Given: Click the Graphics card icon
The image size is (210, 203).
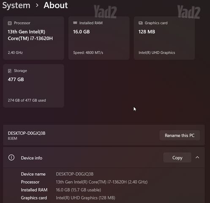Looking at the screenshot, I should tap(141, 23).
